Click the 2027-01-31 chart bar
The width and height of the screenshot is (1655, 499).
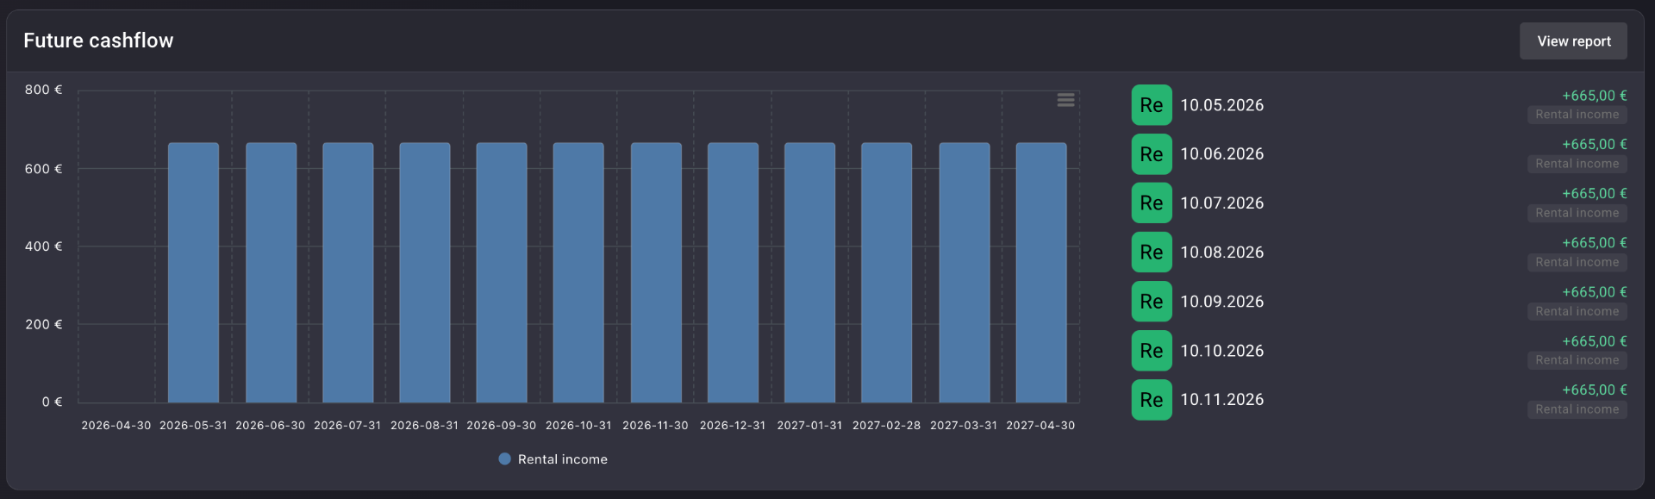pos(809,272)
